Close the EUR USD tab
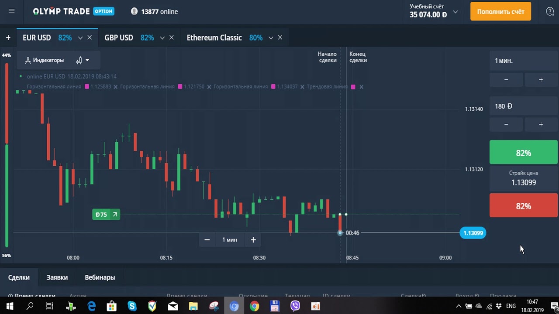This screenshot has height=314, width=559. (90, 38)
